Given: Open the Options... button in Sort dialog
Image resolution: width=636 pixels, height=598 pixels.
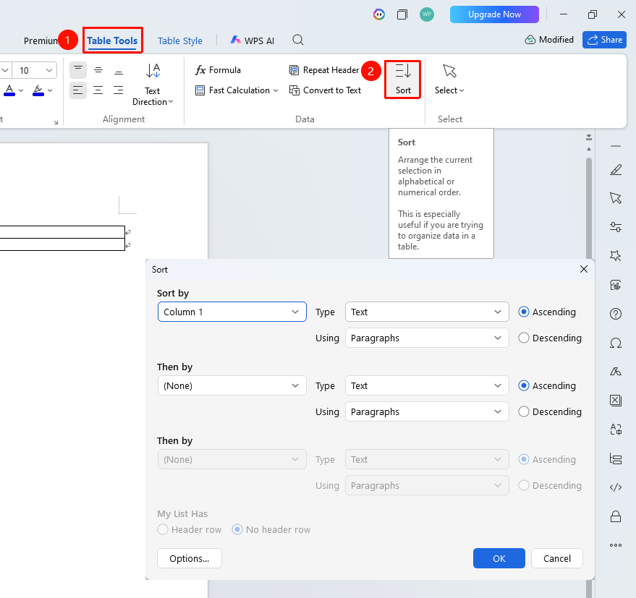Looking at the screenshot, I should (190, 558).
